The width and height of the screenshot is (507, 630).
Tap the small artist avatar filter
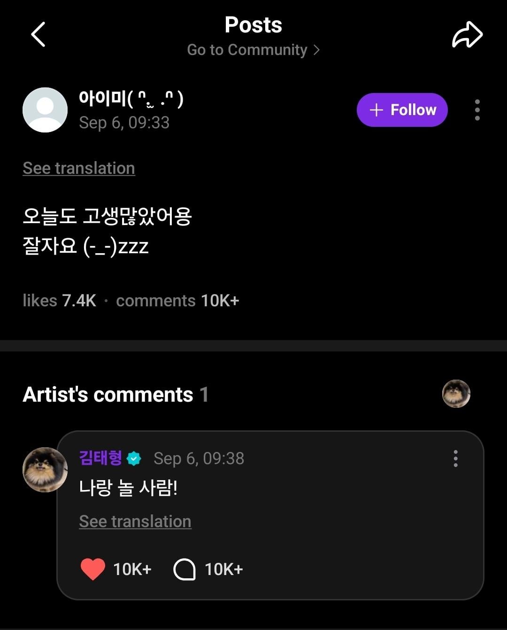tap(456, 394)
